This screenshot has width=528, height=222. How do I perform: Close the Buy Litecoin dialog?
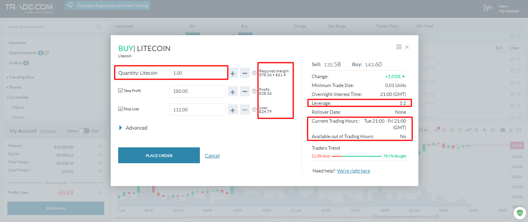(407, 47)
